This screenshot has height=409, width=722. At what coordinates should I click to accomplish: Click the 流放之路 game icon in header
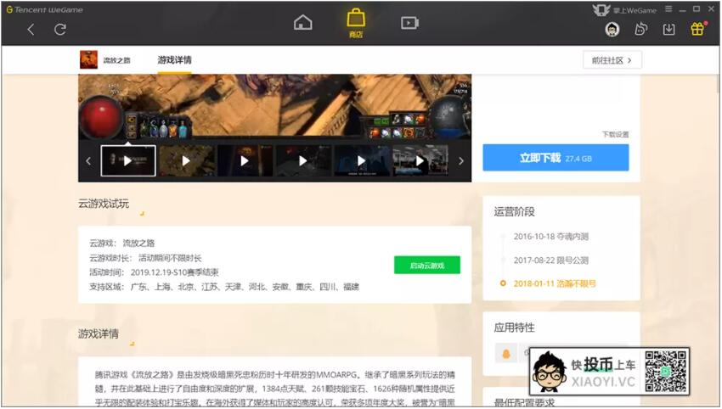(88, 60)
